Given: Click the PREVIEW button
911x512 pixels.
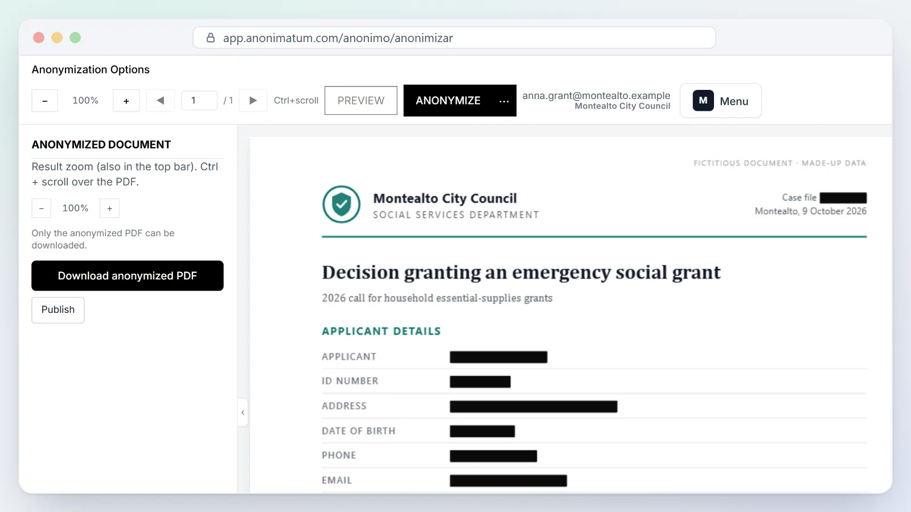Looking at the screenshot, I should (x=361, y=101).
